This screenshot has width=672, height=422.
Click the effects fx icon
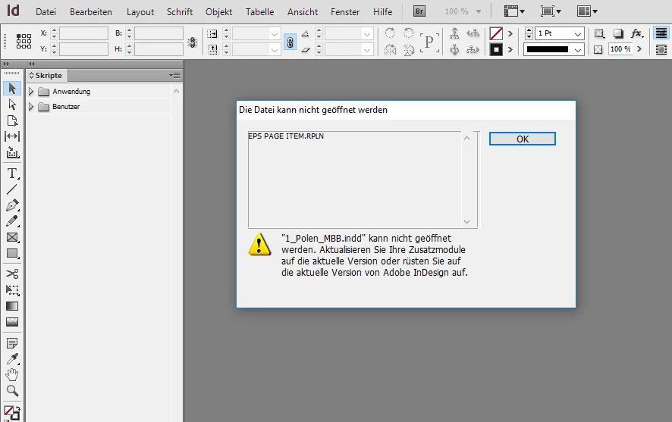point(637,33)
